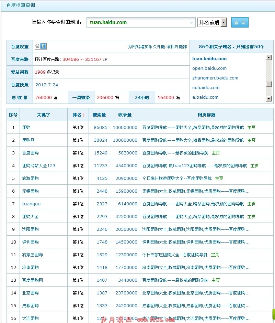Click search volume 38824 for 团购网

click(101, 140)
